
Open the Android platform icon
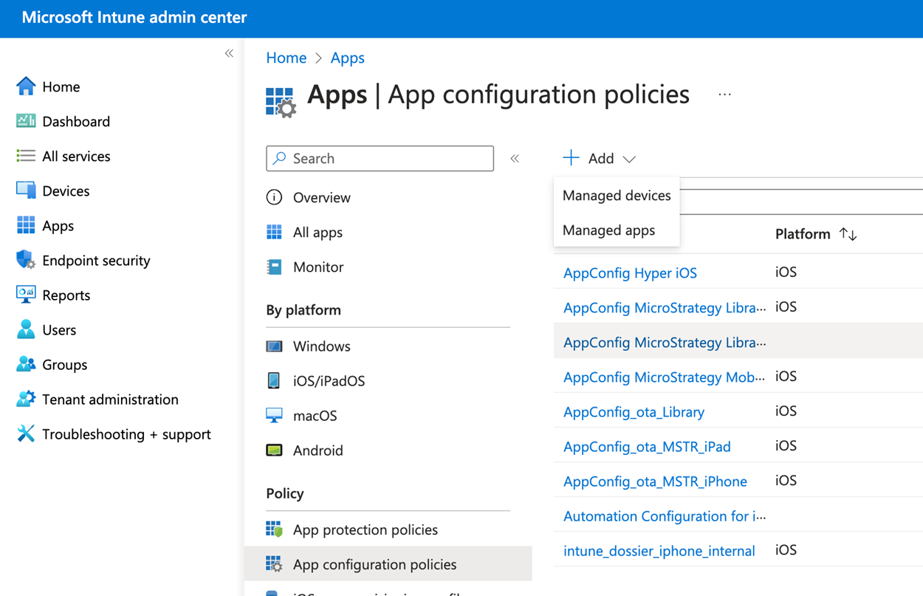point(274,450)
